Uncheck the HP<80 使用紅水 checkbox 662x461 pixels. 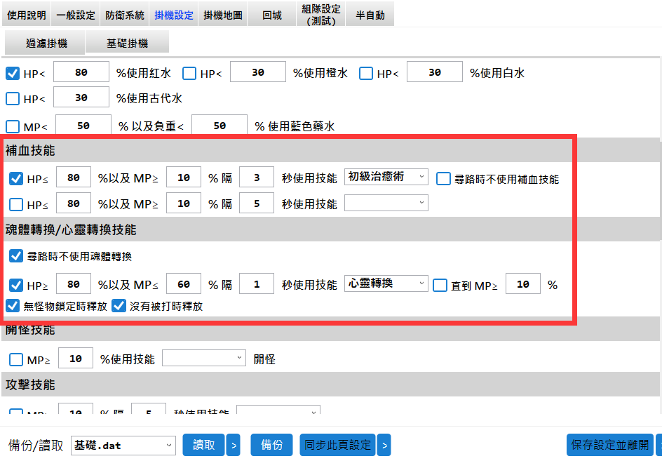pos(13,73)
